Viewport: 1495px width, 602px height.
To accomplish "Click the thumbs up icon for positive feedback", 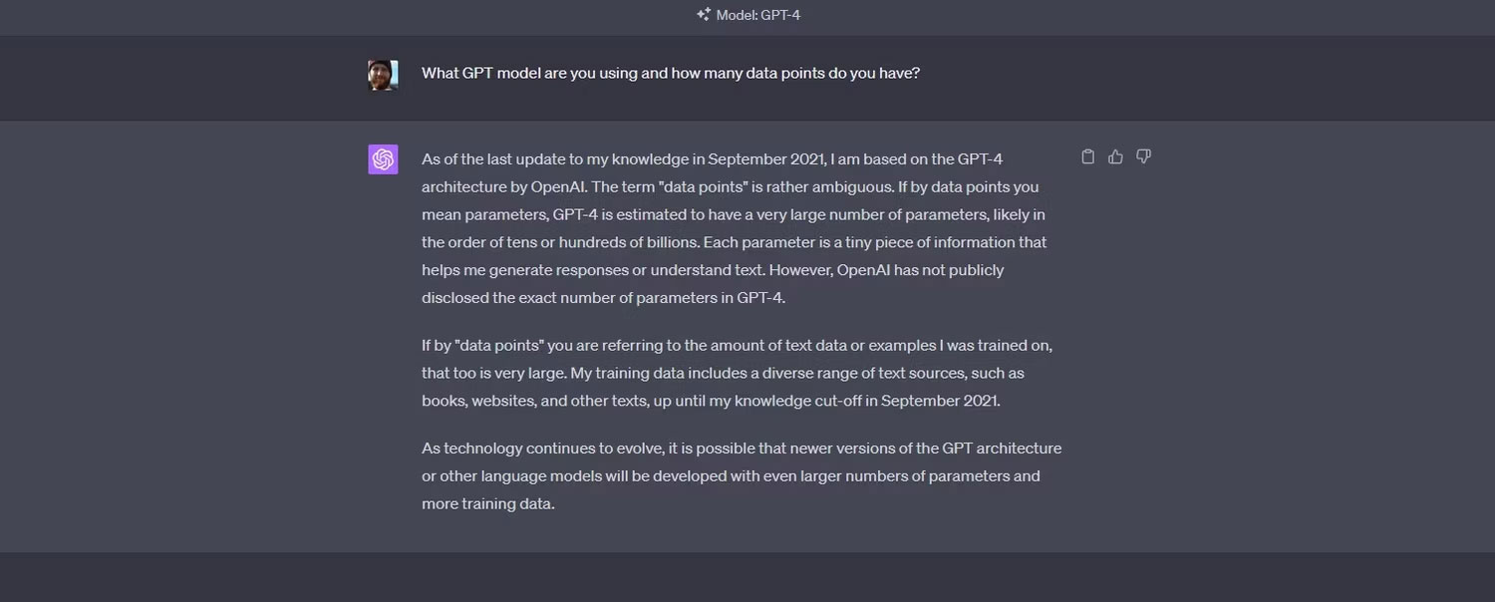I will click(x=1115, y=156).
